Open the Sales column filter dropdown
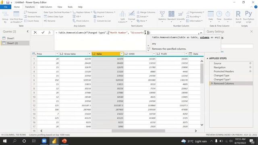Image resolution: width=258 pixels, height=145 pixels. click(x=122, y=54)
